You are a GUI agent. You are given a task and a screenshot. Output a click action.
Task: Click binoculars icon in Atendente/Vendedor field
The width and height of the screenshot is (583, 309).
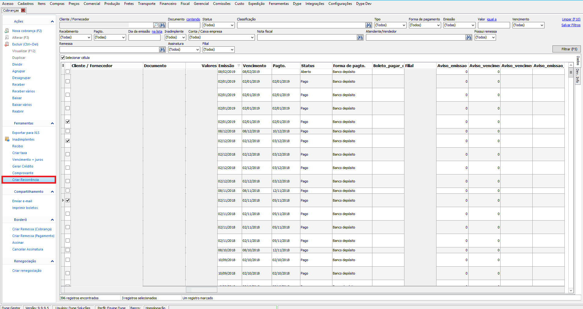coord(469,37)
